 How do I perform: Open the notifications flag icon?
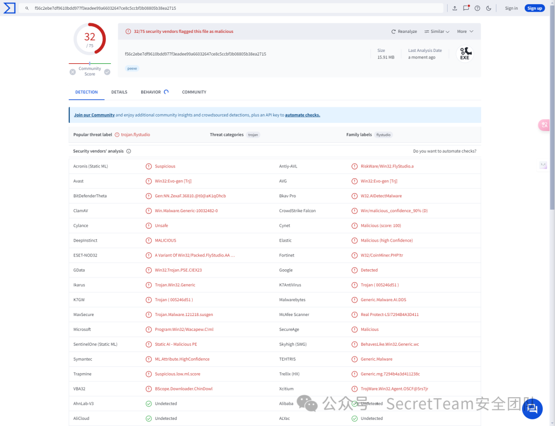466,8
